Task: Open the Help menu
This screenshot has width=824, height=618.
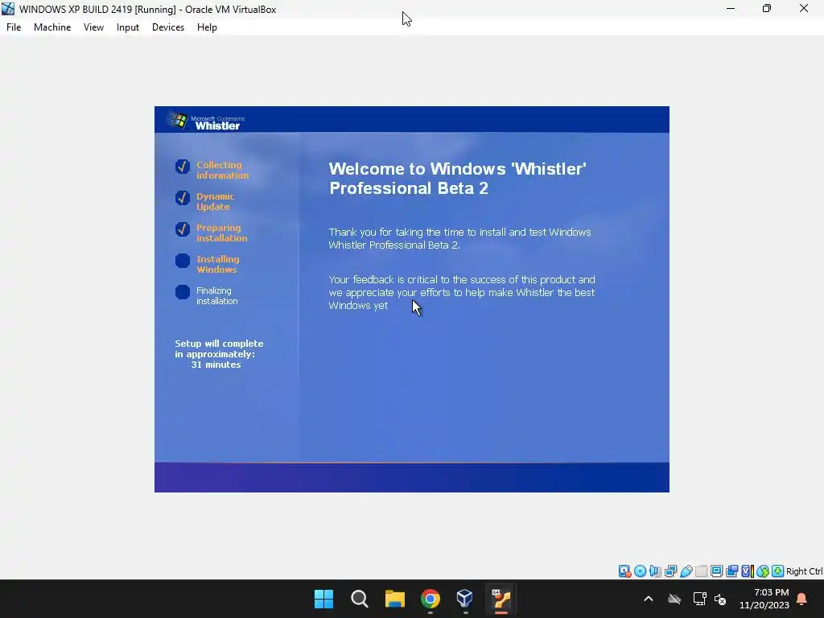Action: coord(207,27)
